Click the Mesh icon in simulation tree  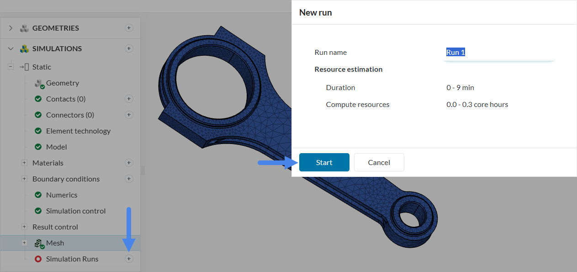coord(39,243)
